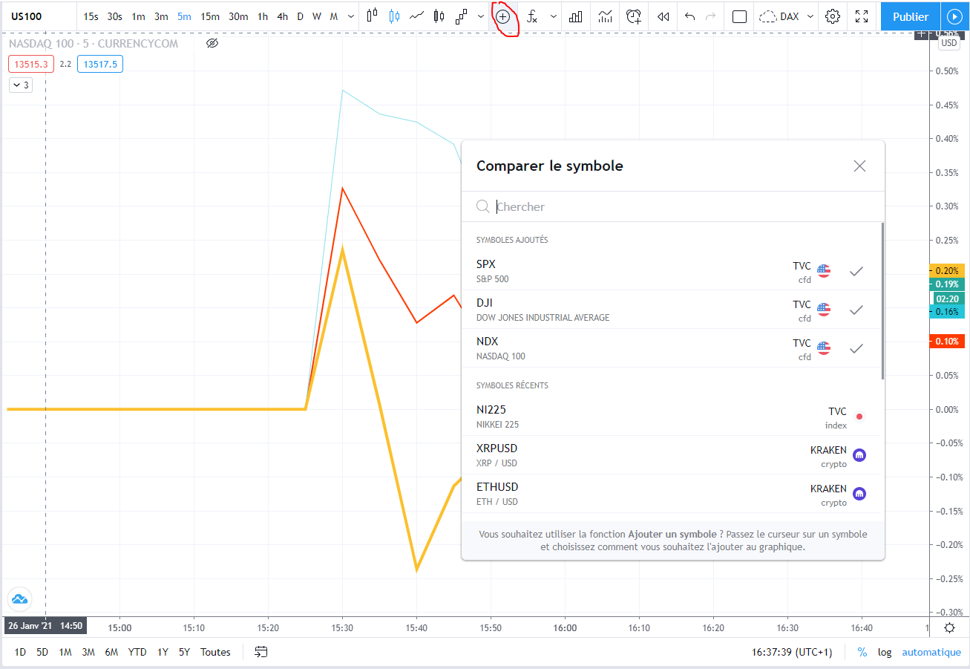Select the bars chart style icon
This screenshot has width=970, height=669.
372,16
